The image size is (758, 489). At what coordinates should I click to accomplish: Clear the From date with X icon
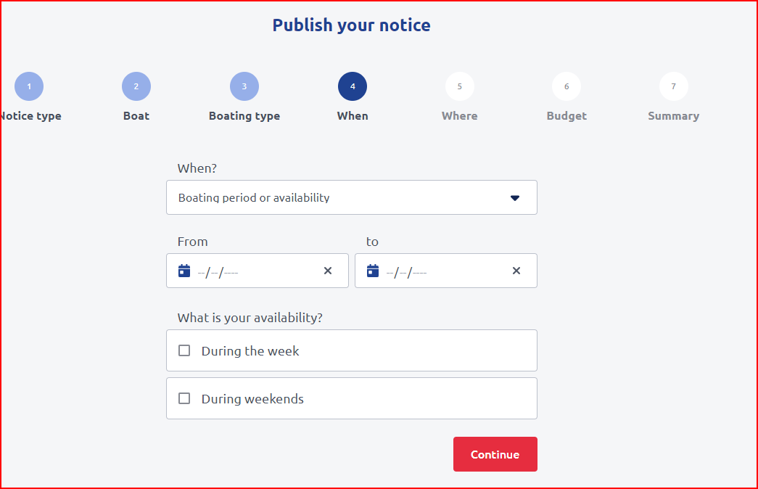coord(328,271)
